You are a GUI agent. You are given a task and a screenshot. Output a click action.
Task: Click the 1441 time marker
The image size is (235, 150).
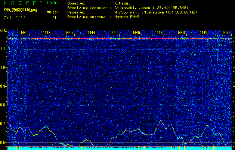coord(24,32)
